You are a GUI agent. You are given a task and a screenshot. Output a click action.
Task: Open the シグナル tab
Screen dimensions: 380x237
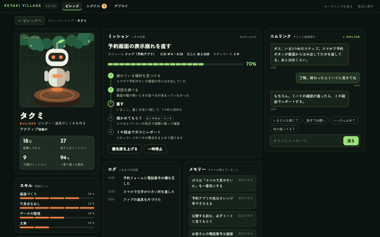pyautogui.click(x=97, y=6)
